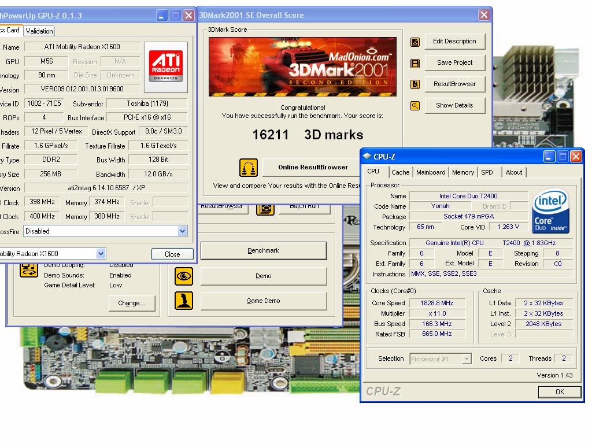592x444 pixels.
Task: Click the Bandwidth value 12.0 GB/s
Action: point(158,174)
